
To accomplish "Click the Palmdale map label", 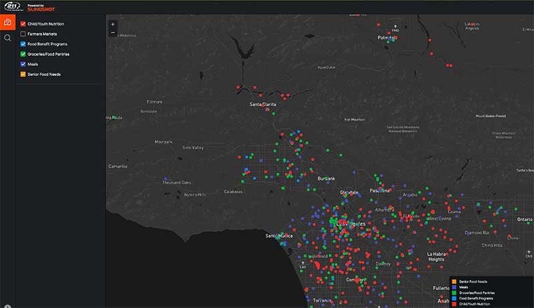I will (x=387, y=38).
